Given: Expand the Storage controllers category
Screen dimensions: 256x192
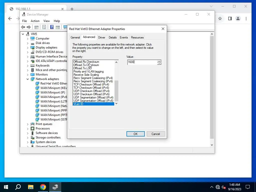Looking at the screenshot, I should point(27,138).
